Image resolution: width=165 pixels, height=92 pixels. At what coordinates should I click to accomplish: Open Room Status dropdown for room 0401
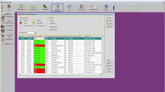coord(44,39)
